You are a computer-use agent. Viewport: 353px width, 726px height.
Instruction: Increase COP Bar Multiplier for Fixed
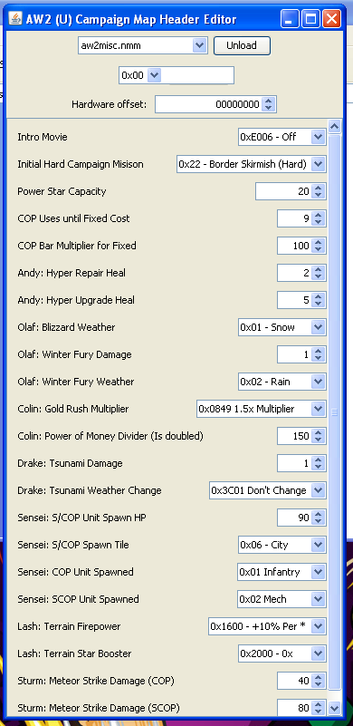point(318,242)
